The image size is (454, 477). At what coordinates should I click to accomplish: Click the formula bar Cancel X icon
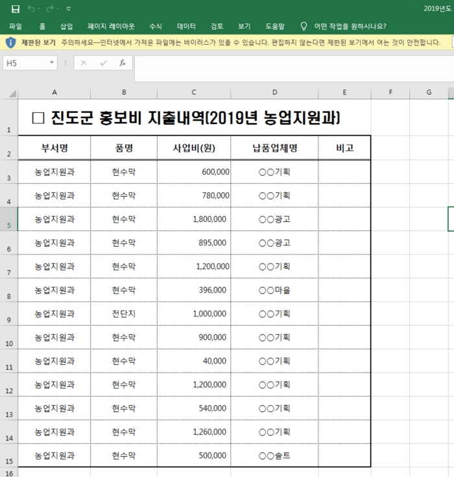point(84,63)
